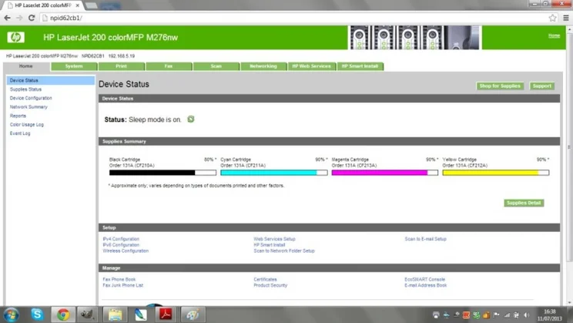Viewport: 573px width, 323px height.
Task: Bookmark page with the star icon
Action: 553,18
